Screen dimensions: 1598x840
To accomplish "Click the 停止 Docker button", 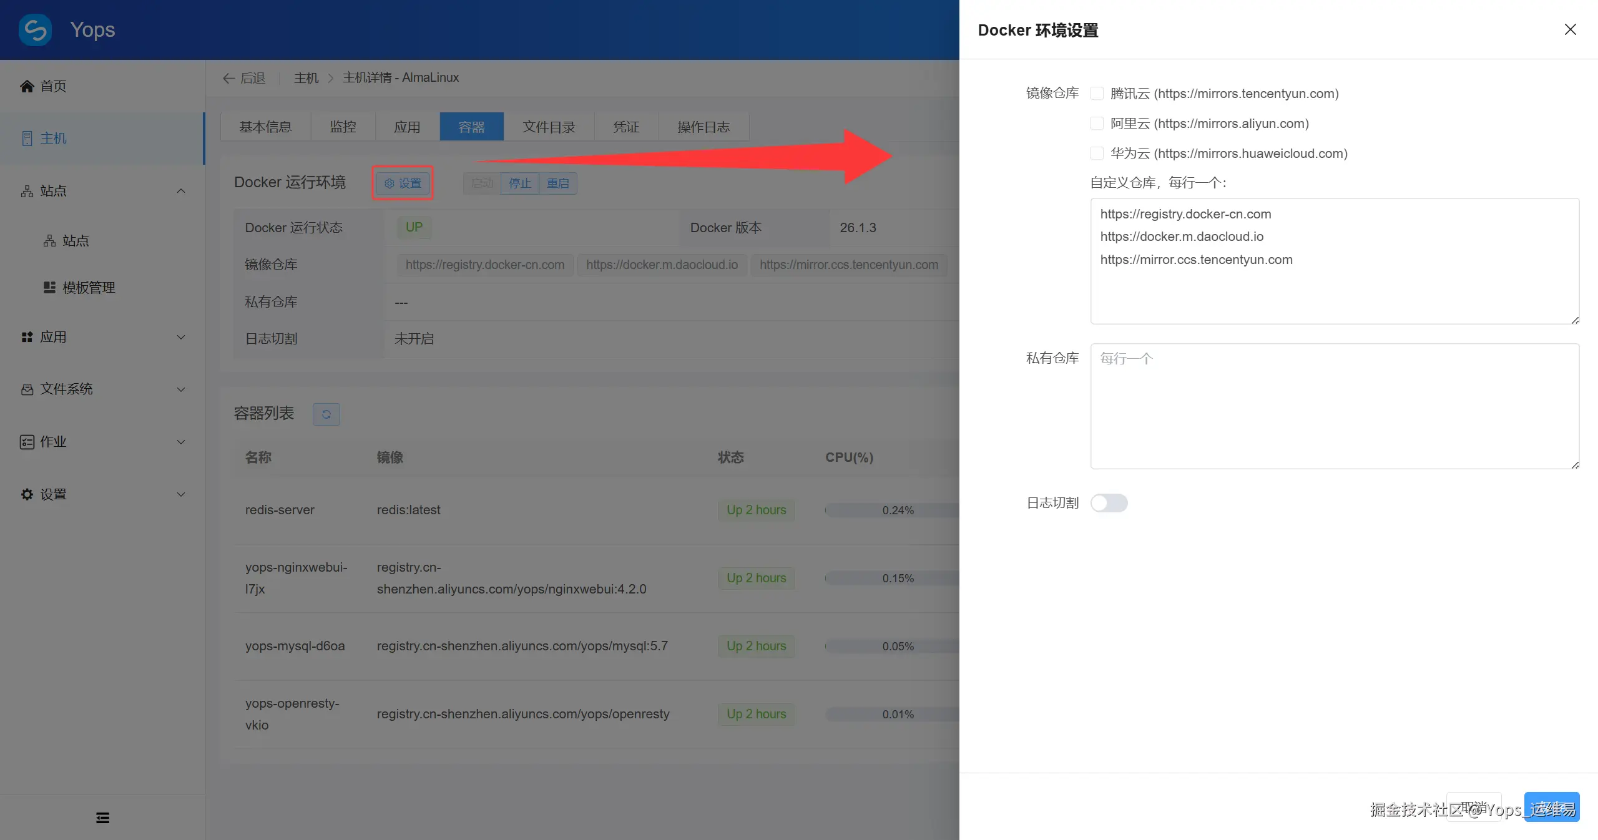I will (519, 183).
